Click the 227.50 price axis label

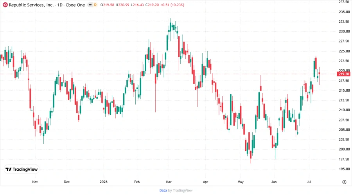(344, 42)
